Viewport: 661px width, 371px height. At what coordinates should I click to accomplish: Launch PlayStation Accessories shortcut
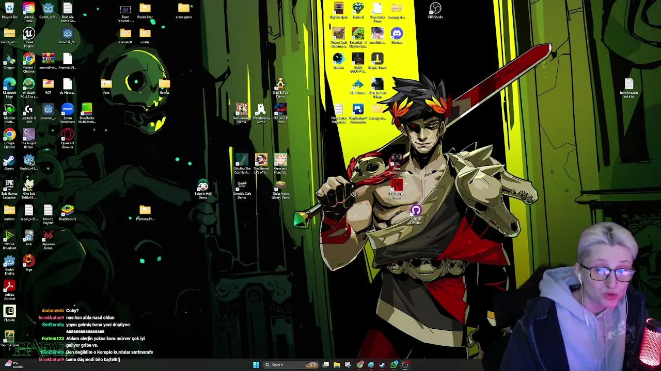pyautogui.click(x=358, y=113)
